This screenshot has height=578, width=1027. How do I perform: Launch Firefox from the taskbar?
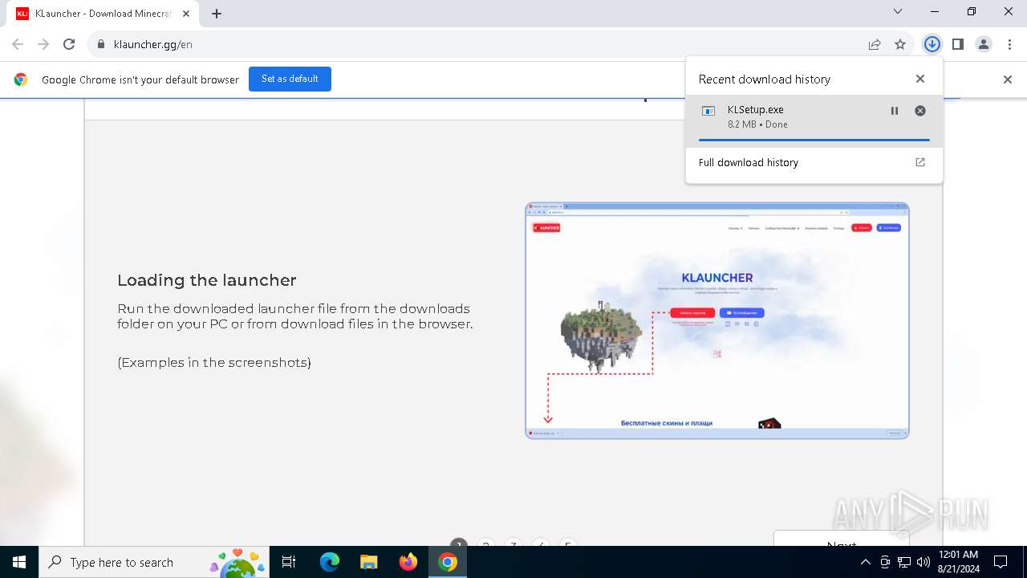[408, 562]
